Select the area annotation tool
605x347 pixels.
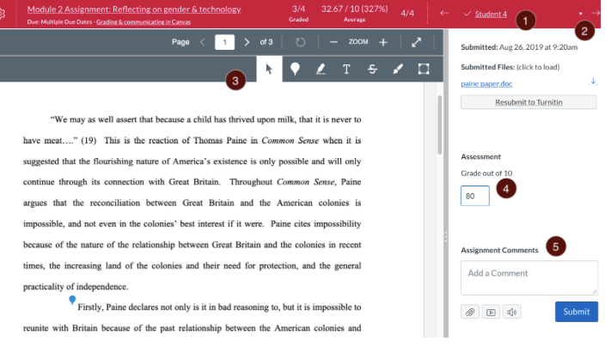424,69
